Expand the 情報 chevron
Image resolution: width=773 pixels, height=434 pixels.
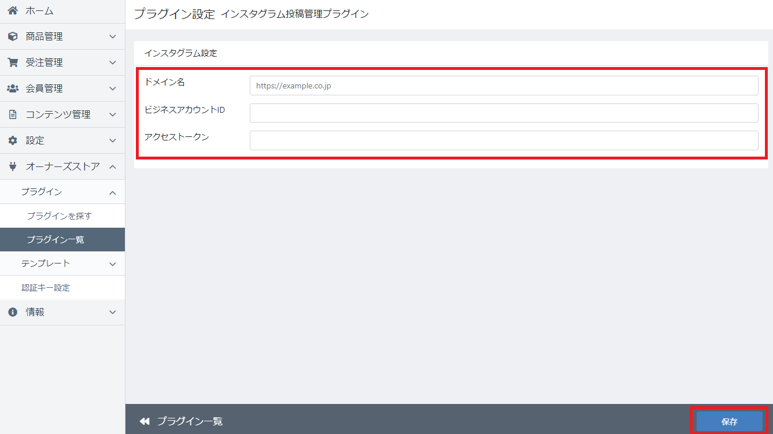click(x=113, y=312)
